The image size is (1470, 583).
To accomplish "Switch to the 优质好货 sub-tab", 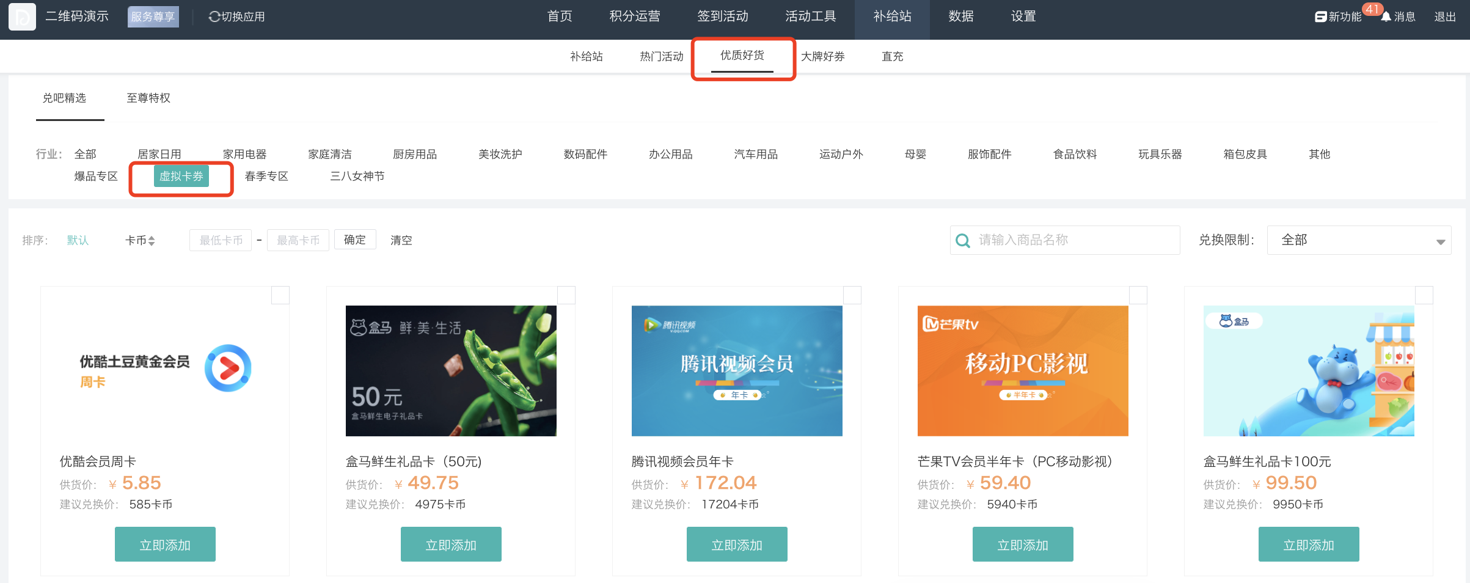I will (742, 56).
